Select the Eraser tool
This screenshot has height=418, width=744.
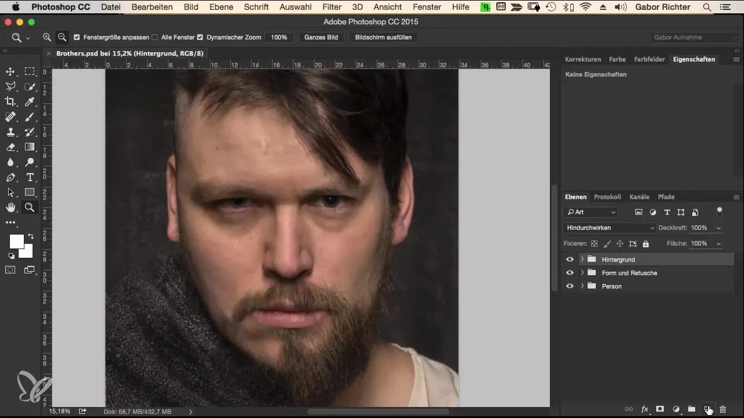coord(10,147)
